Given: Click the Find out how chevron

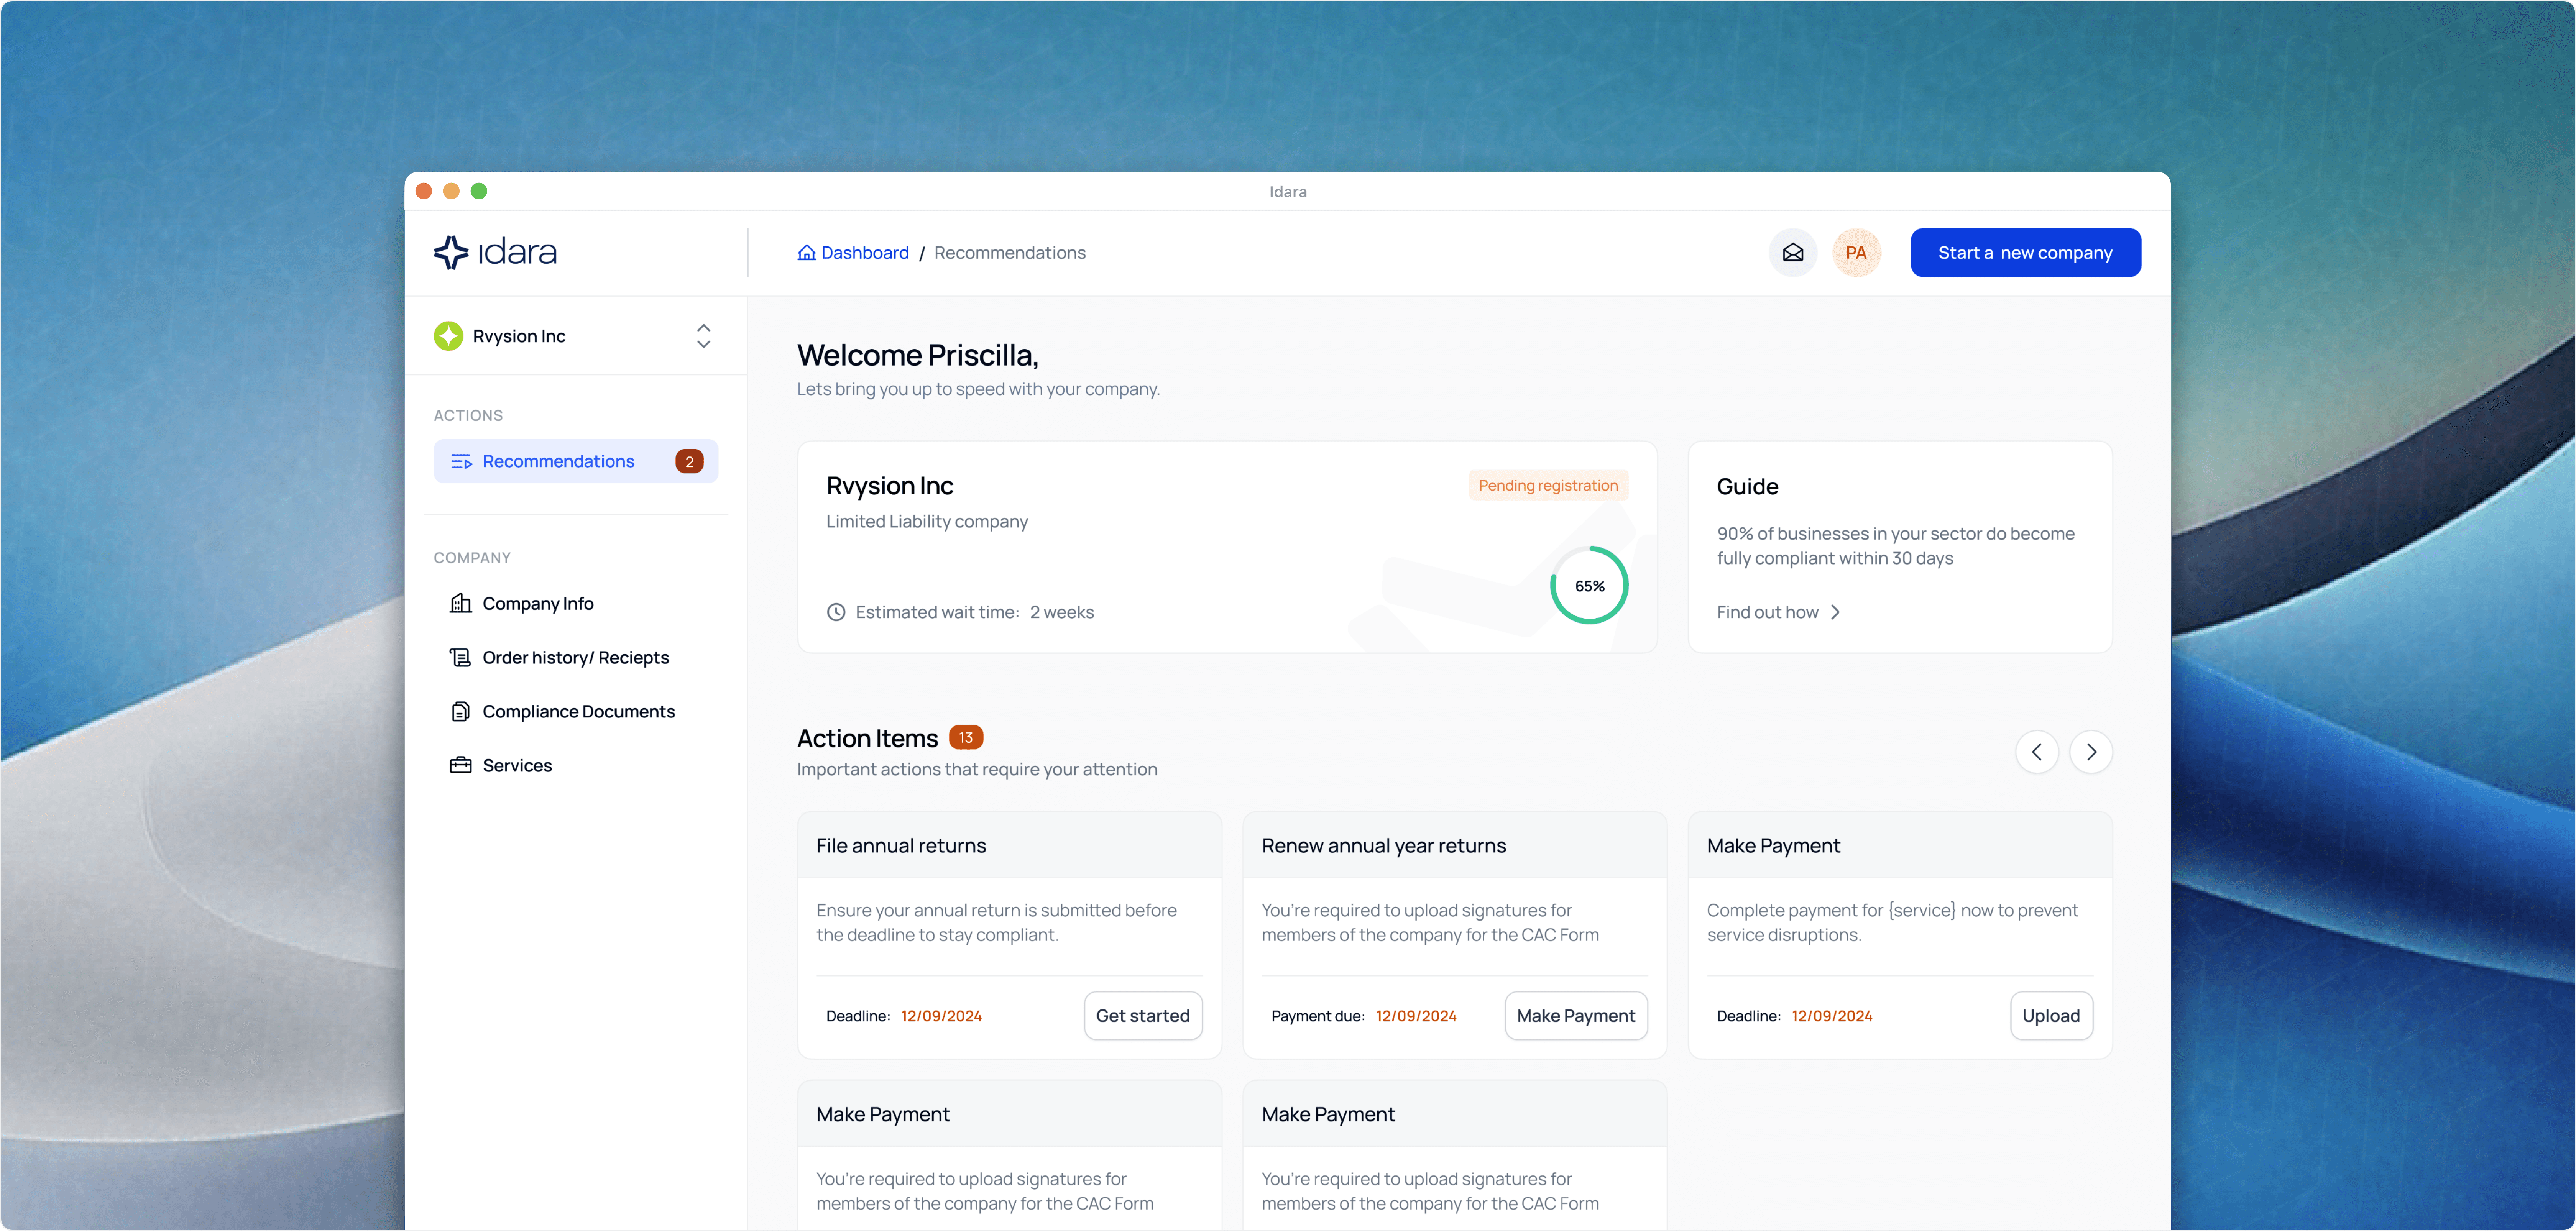Looking at the screenshot, I should point(1835,612).
